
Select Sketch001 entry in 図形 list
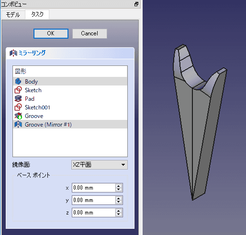click(x=70, y=107)
